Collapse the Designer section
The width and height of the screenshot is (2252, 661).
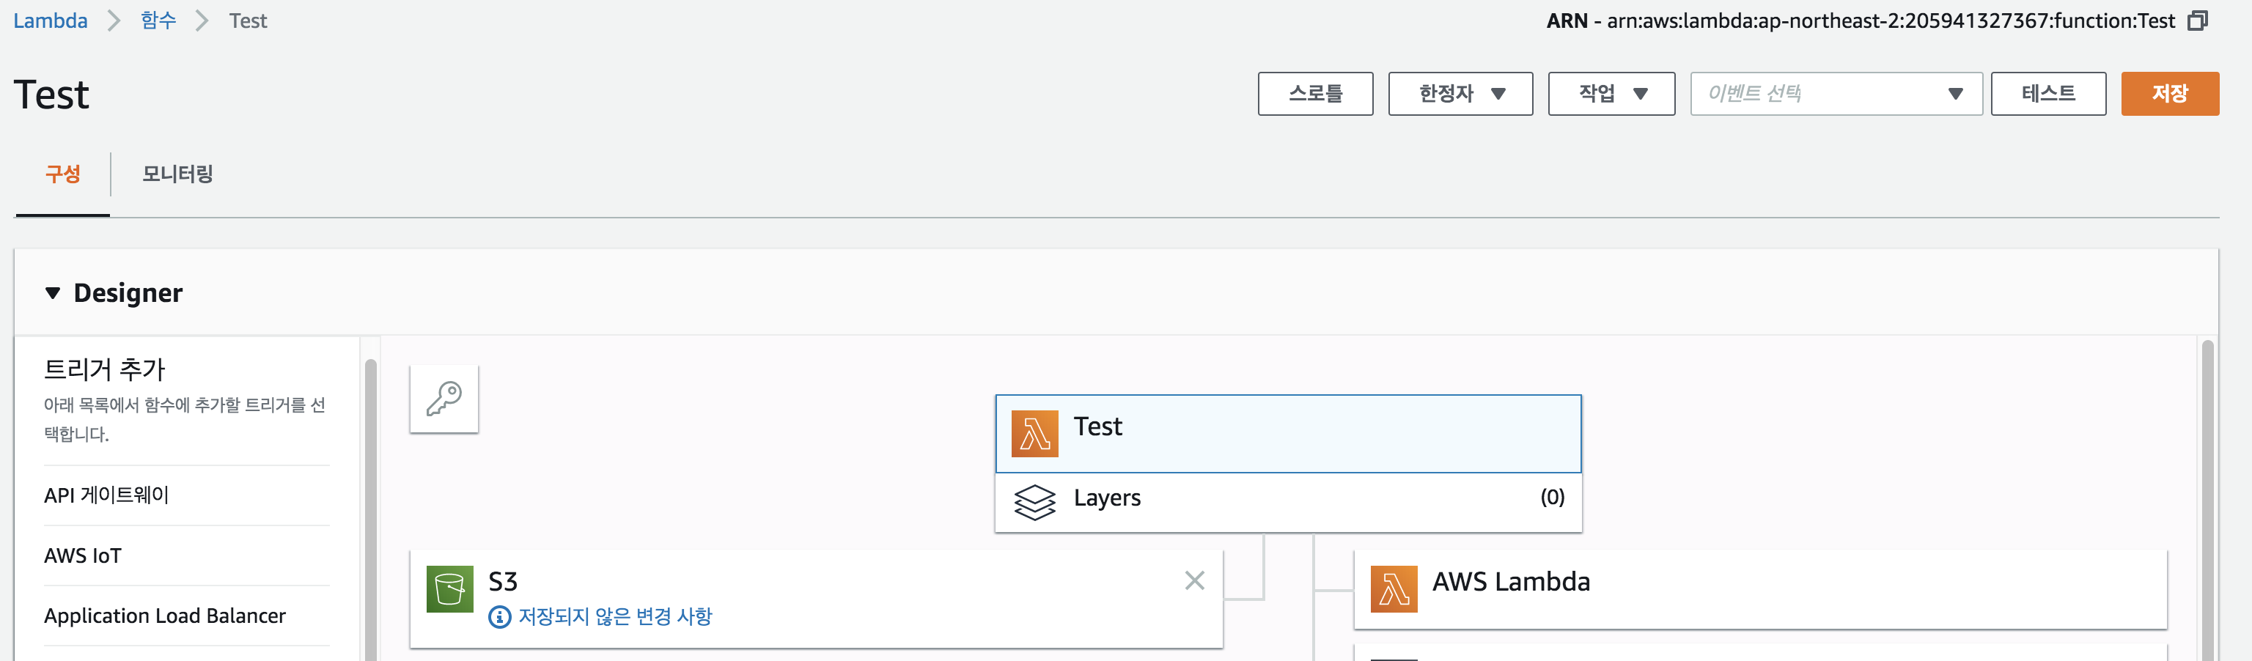click(x=54, y=293)
